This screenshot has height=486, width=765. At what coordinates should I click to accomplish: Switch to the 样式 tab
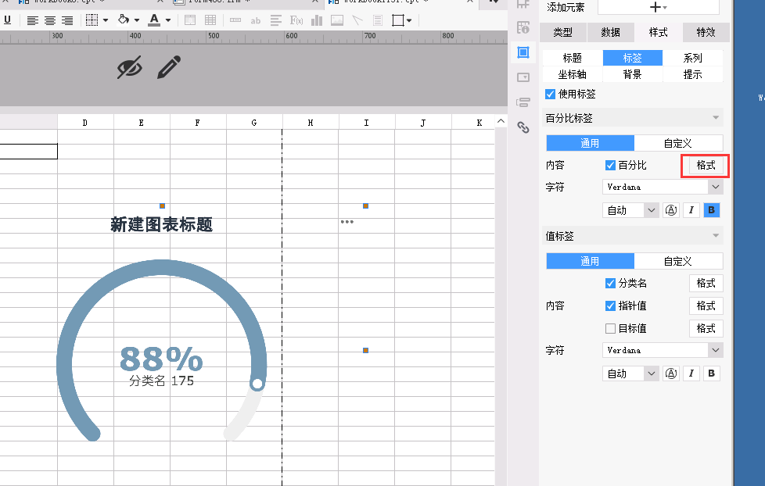coord(658,32)
